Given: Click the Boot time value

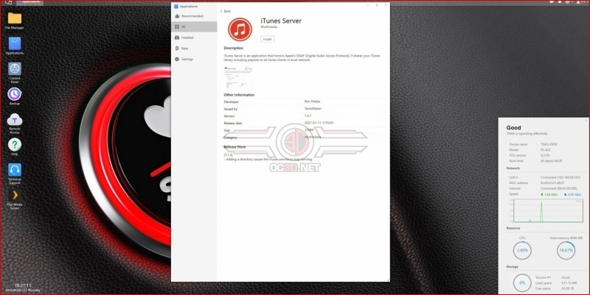Looking at the screenshot, I should pos(551,160).
